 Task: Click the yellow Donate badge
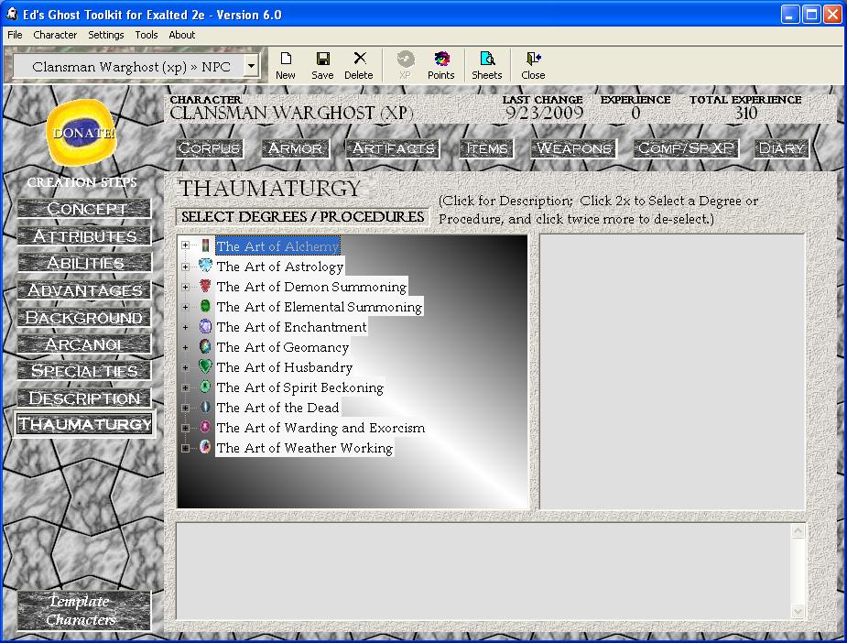(82, 133)
